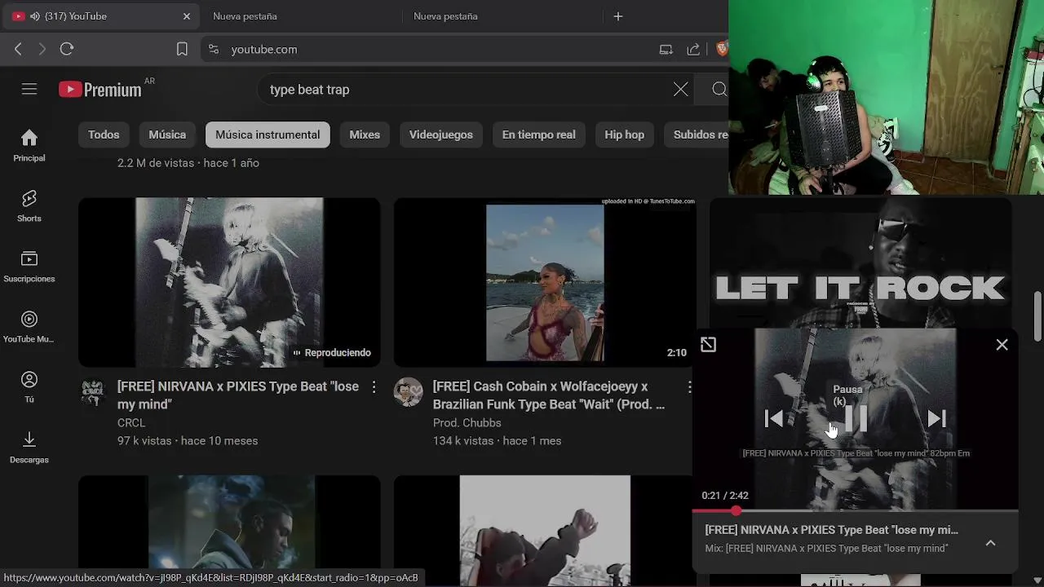Open a new browser tab
This screenshot has width=1044, height=587.
coord(617,16)
